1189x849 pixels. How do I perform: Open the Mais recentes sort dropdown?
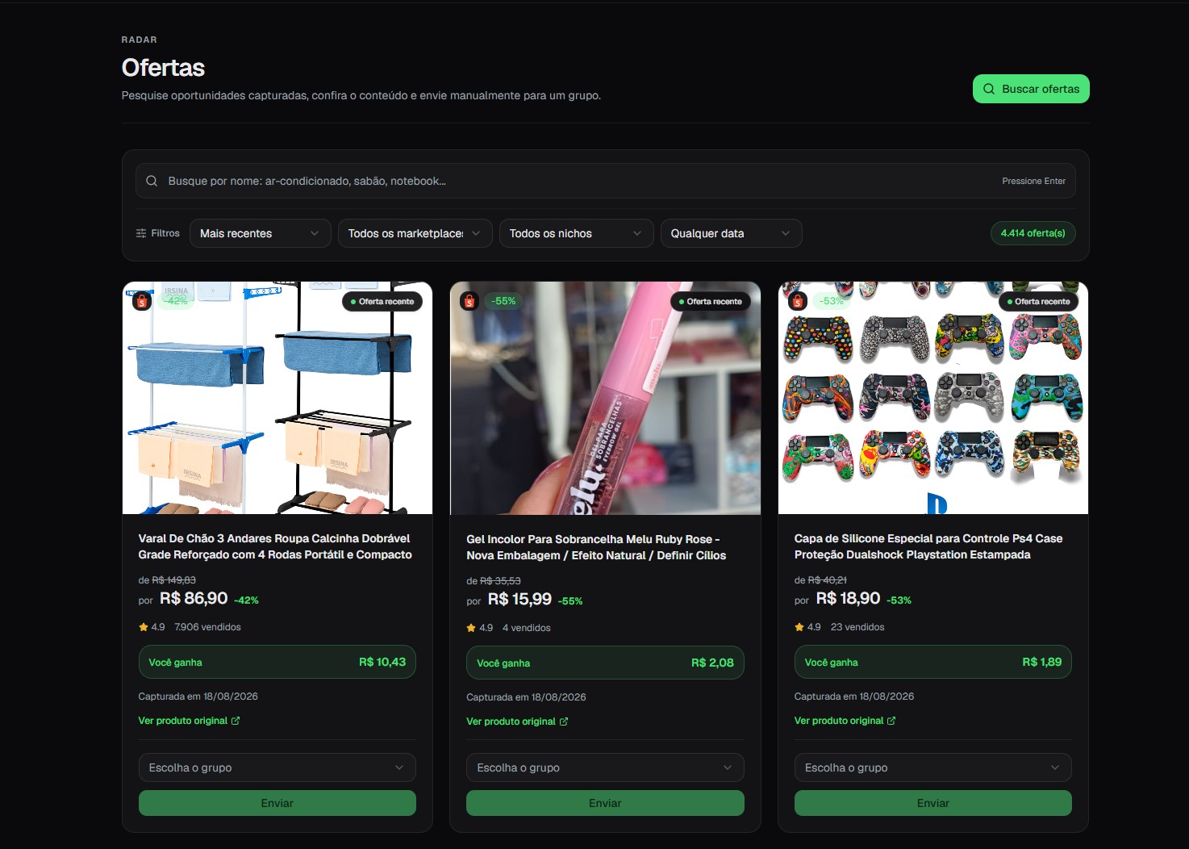(x=261, y=233)
